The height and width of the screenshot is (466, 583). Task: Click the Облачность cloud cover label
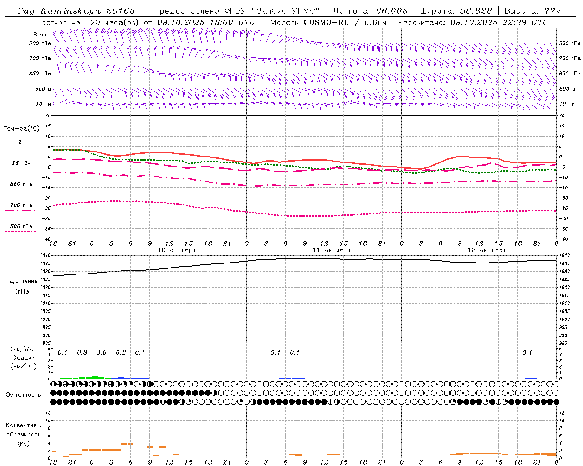pos(23,395)
